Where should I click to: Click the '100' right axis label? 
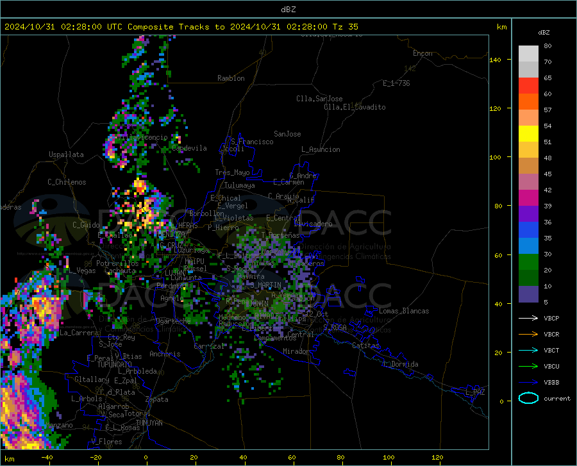[496, 157]
